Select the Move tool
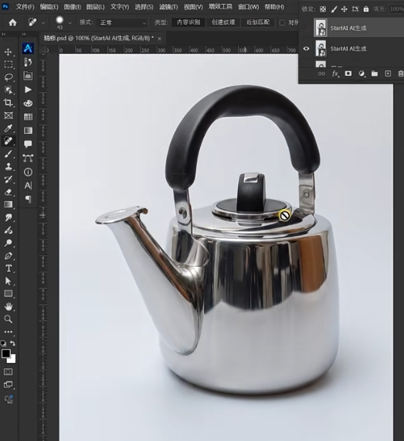Viewport: 404px width, 441px height. tap(8, 52)
